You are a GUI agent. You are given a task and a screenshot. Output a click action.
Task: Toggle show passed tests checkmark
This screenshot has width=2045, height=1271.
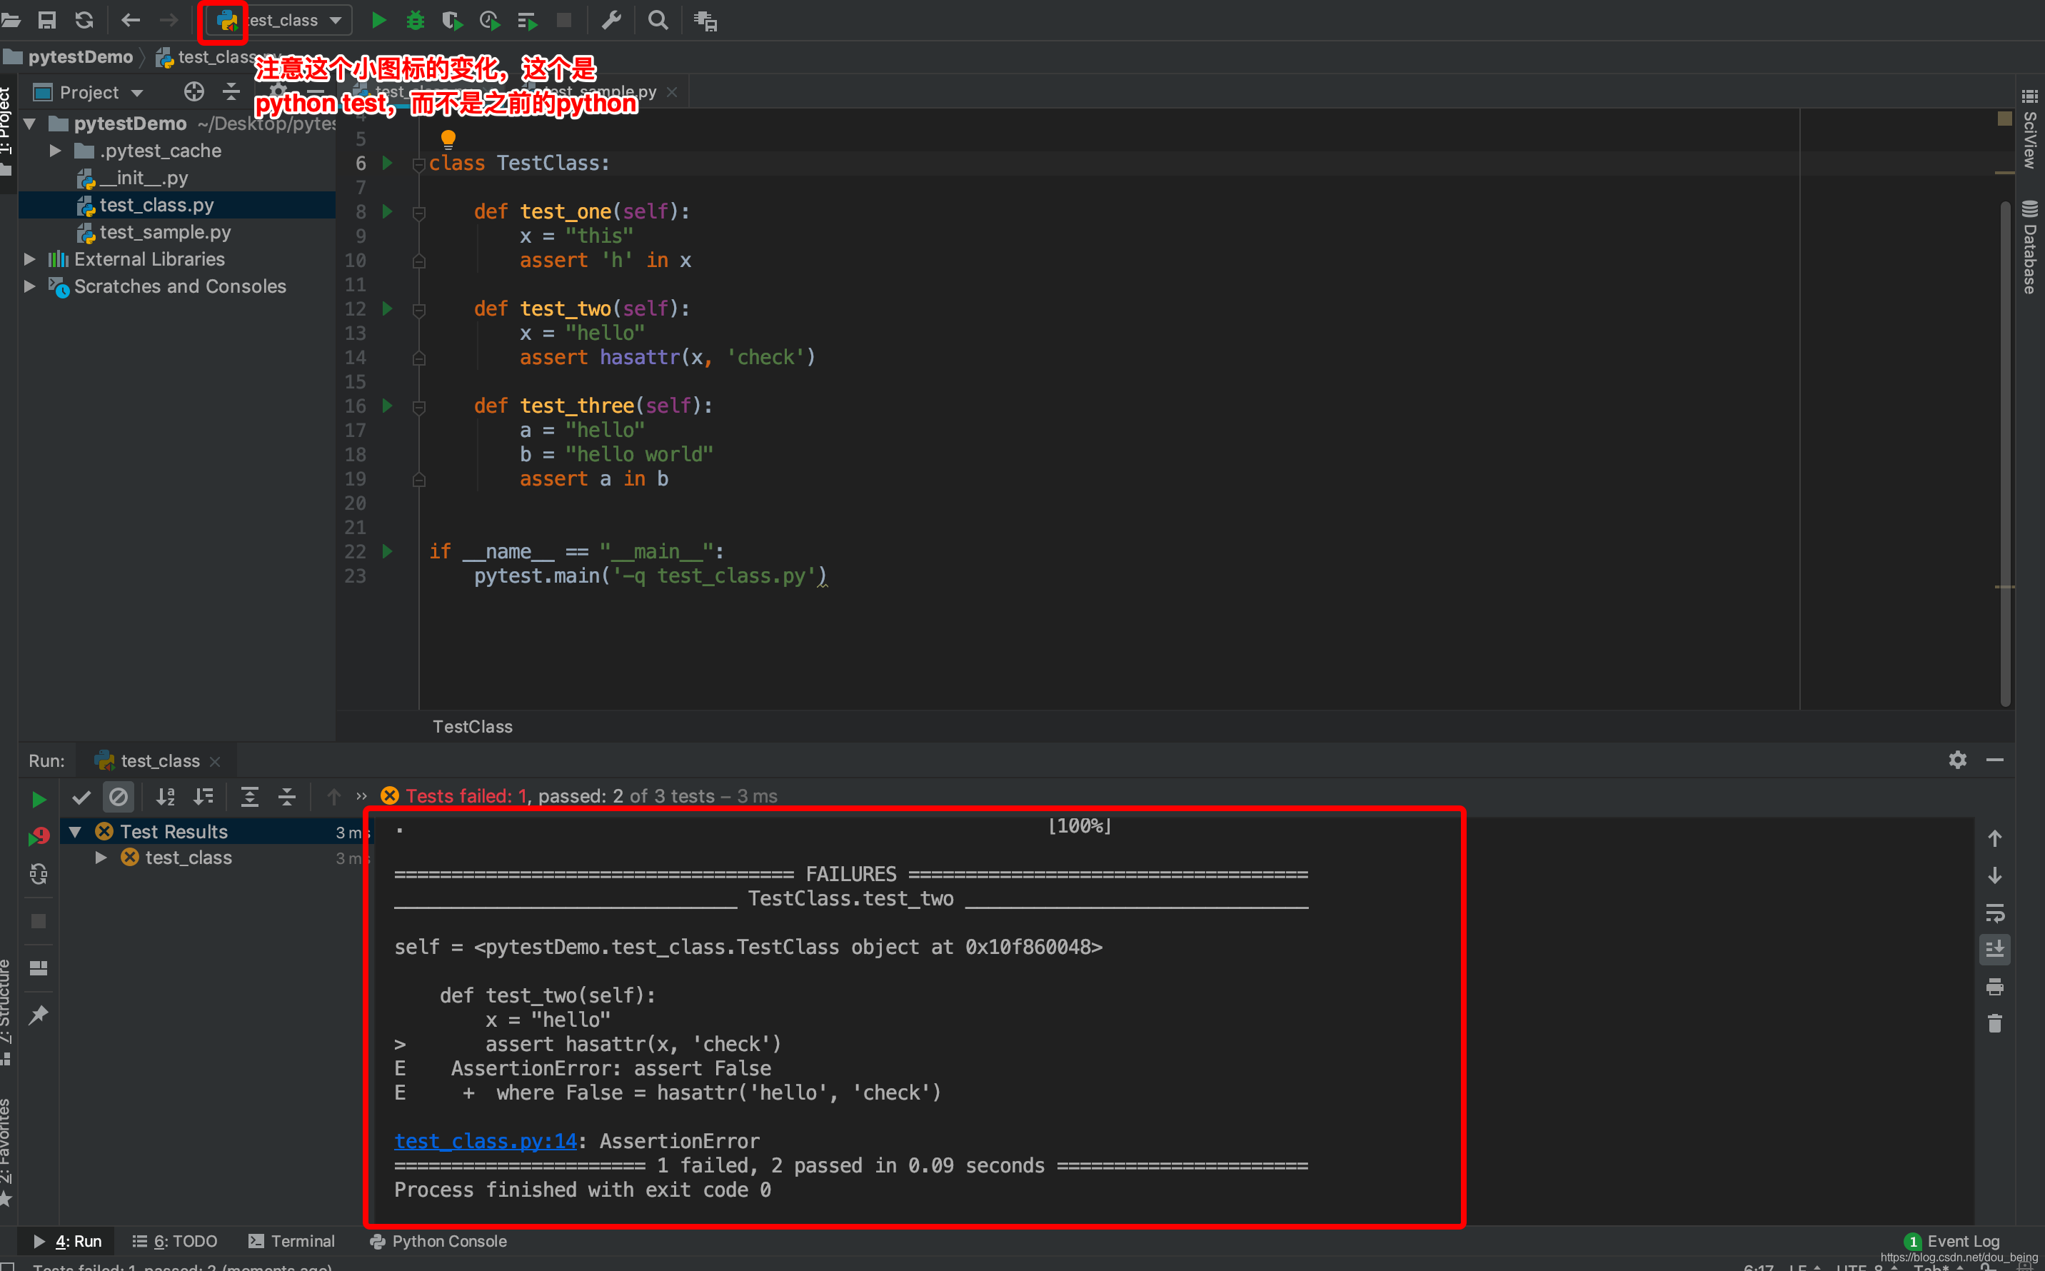pyautogui.click(x=81, y=797)
